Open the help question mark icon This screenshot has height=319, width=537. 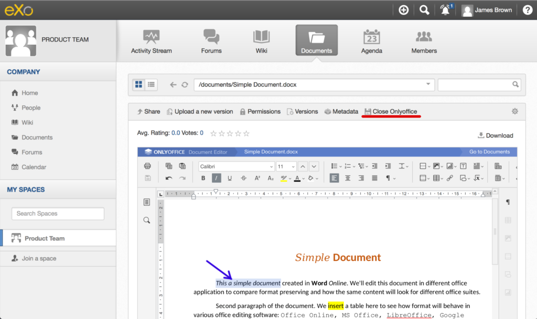point(527,10)
